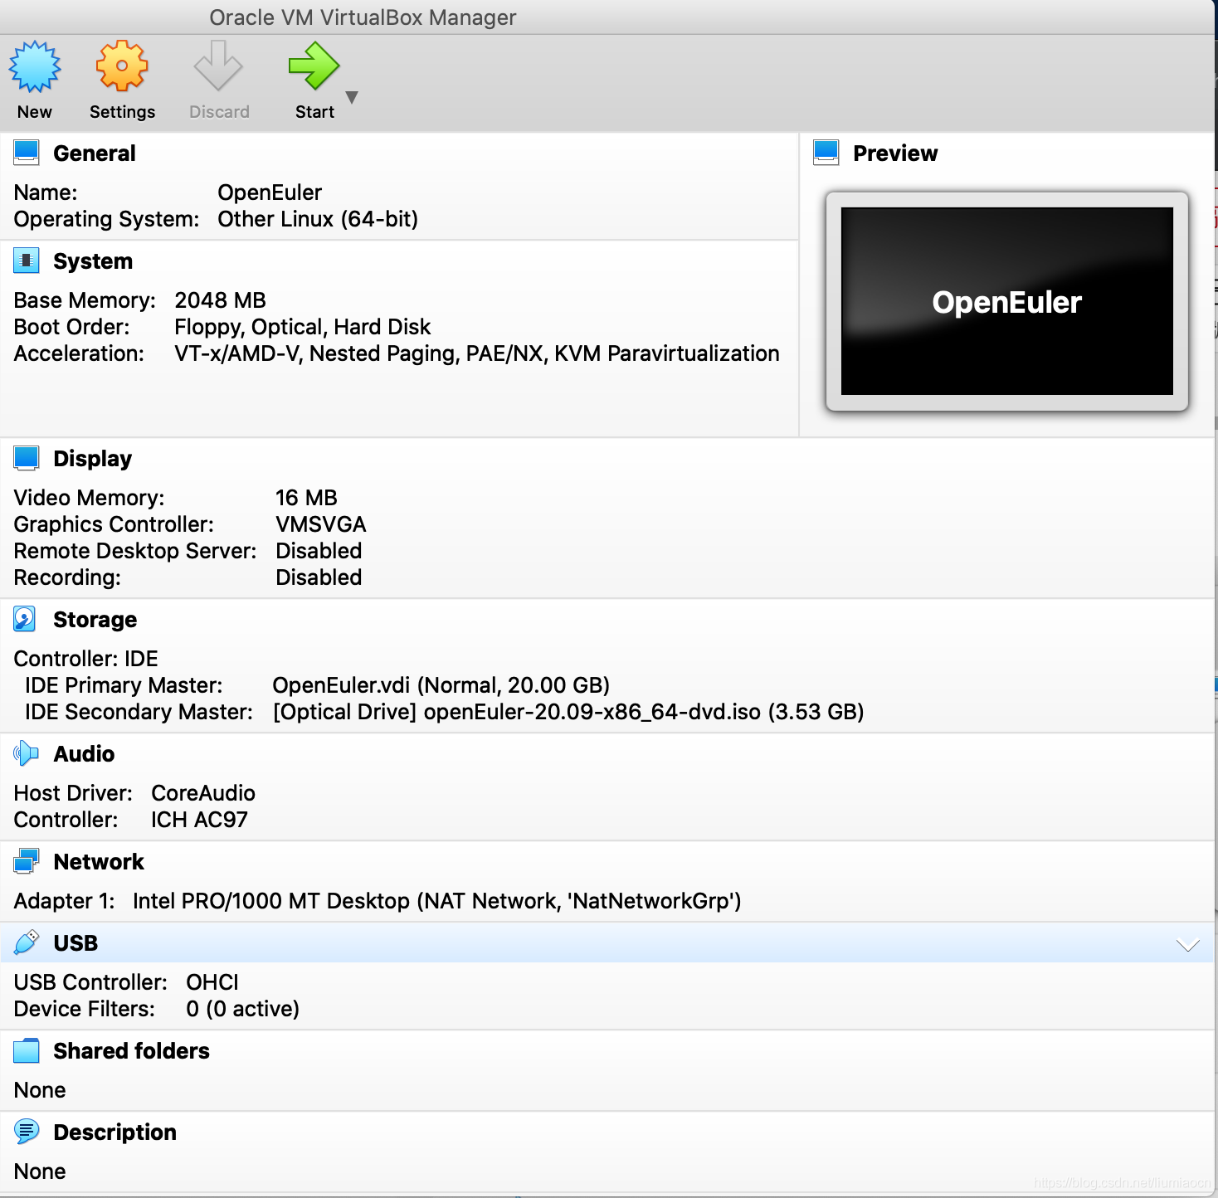This screenshot has height=1198, width=1218.
Task: Click the Intel PRO/1000 MT Desktop adapter entry
Action: 437,901
